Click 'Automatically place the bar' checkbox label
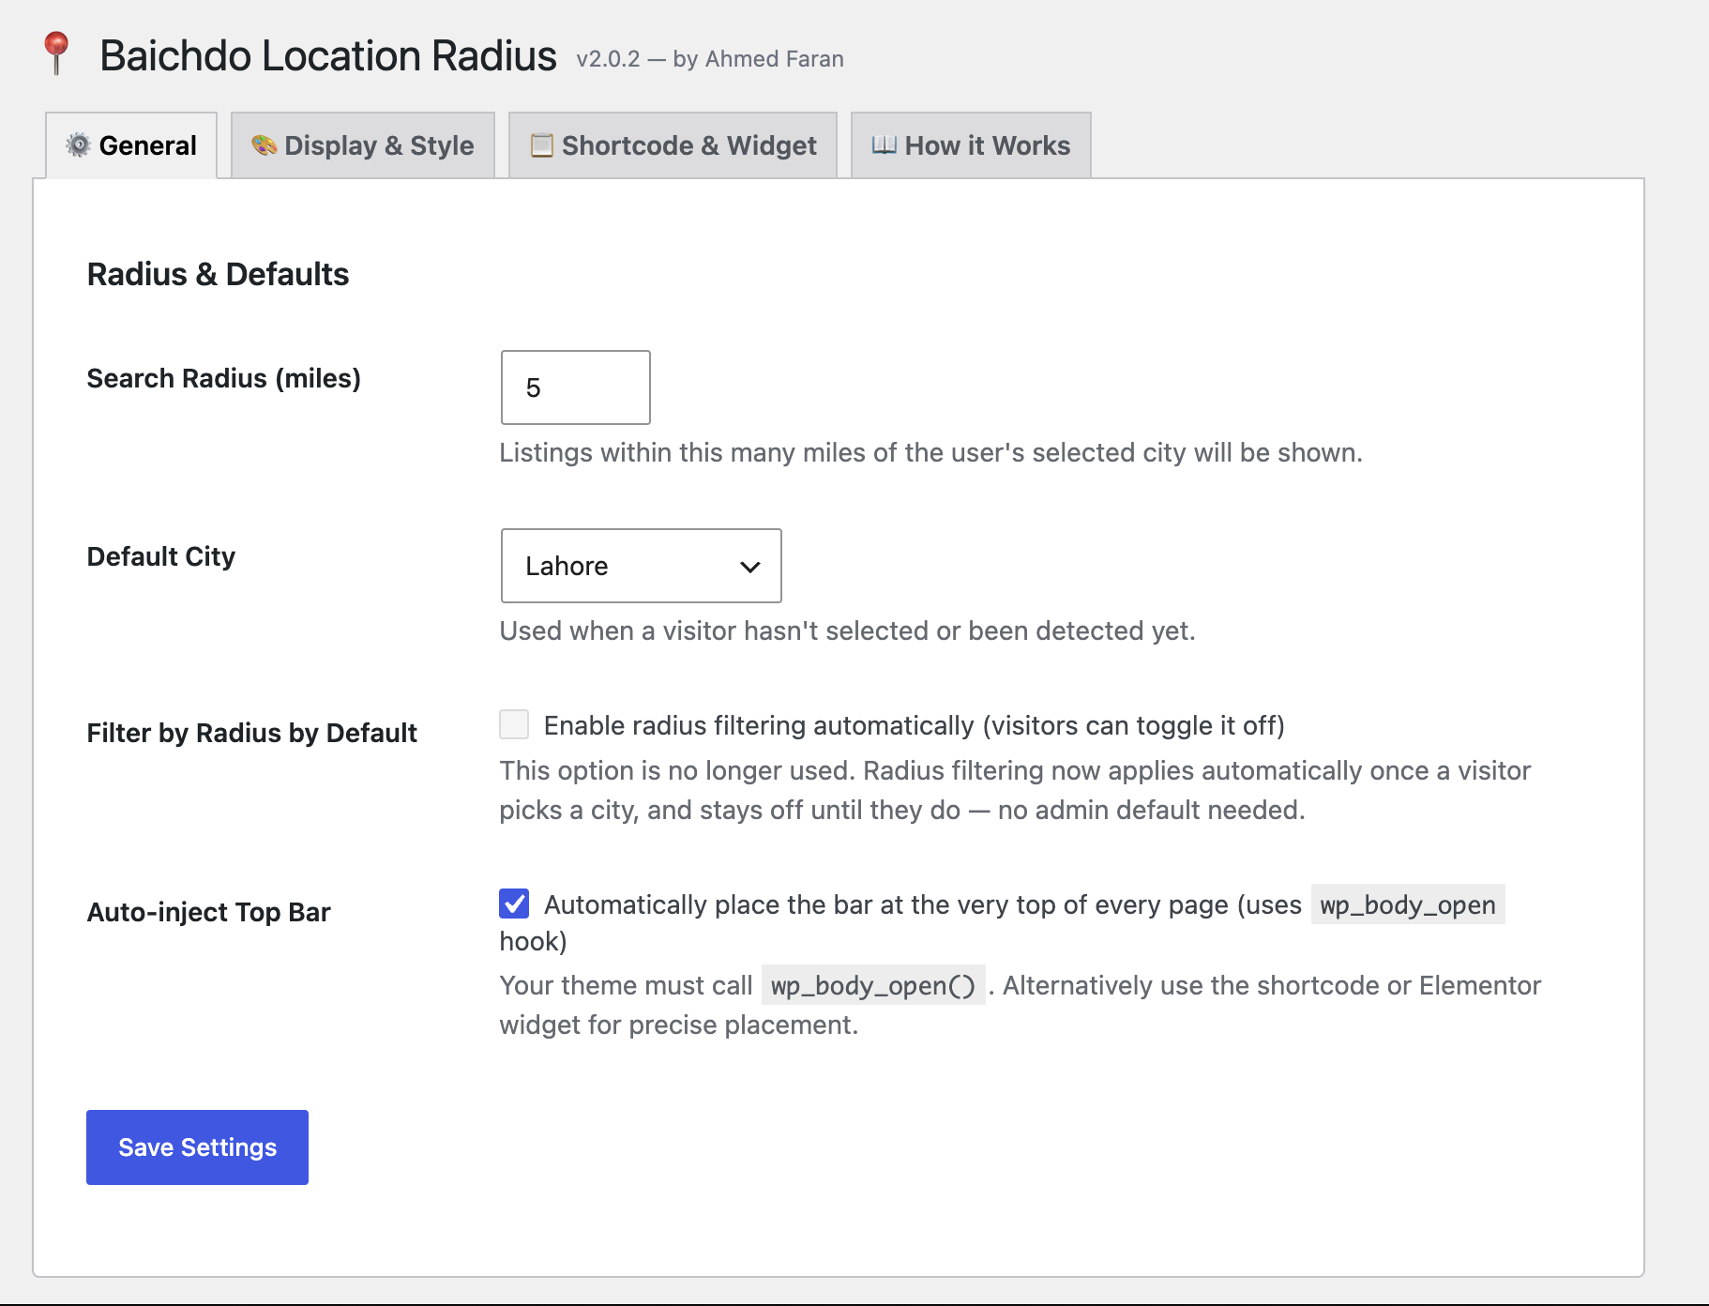The height and width of the screenshot is (1306, 1709). tap(1002, 922)
